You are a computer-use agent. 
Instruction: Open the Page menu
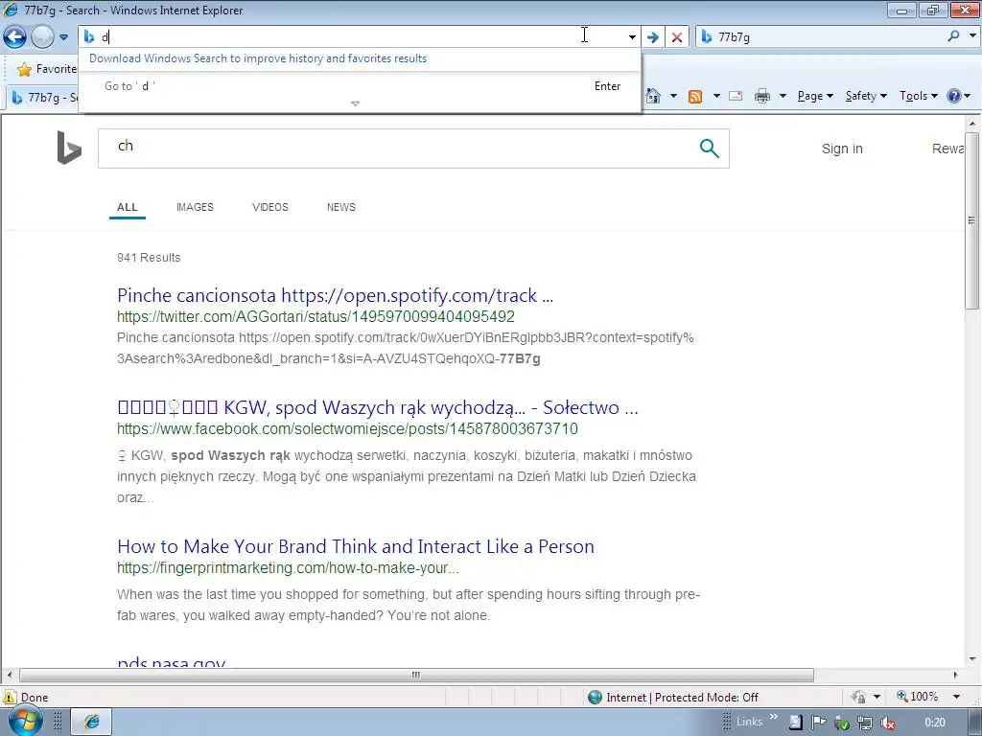pos(815,96)
